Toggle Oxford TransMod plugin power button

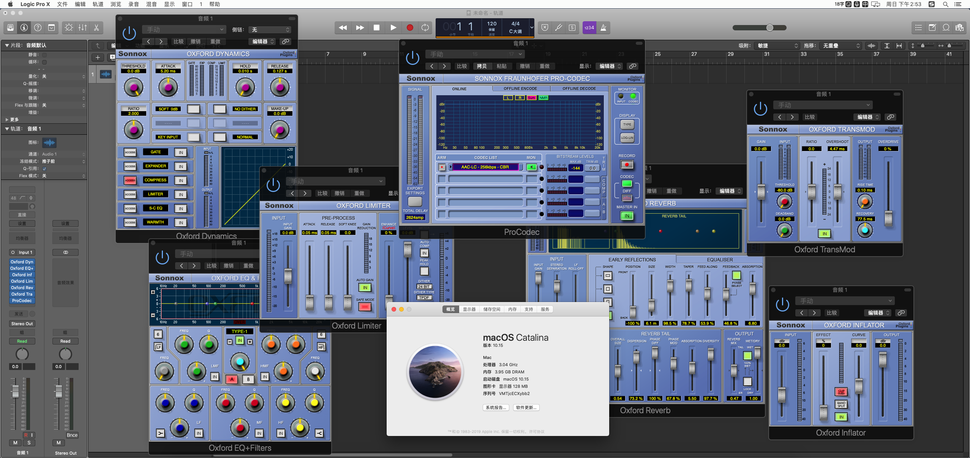(x=760, y=109)
